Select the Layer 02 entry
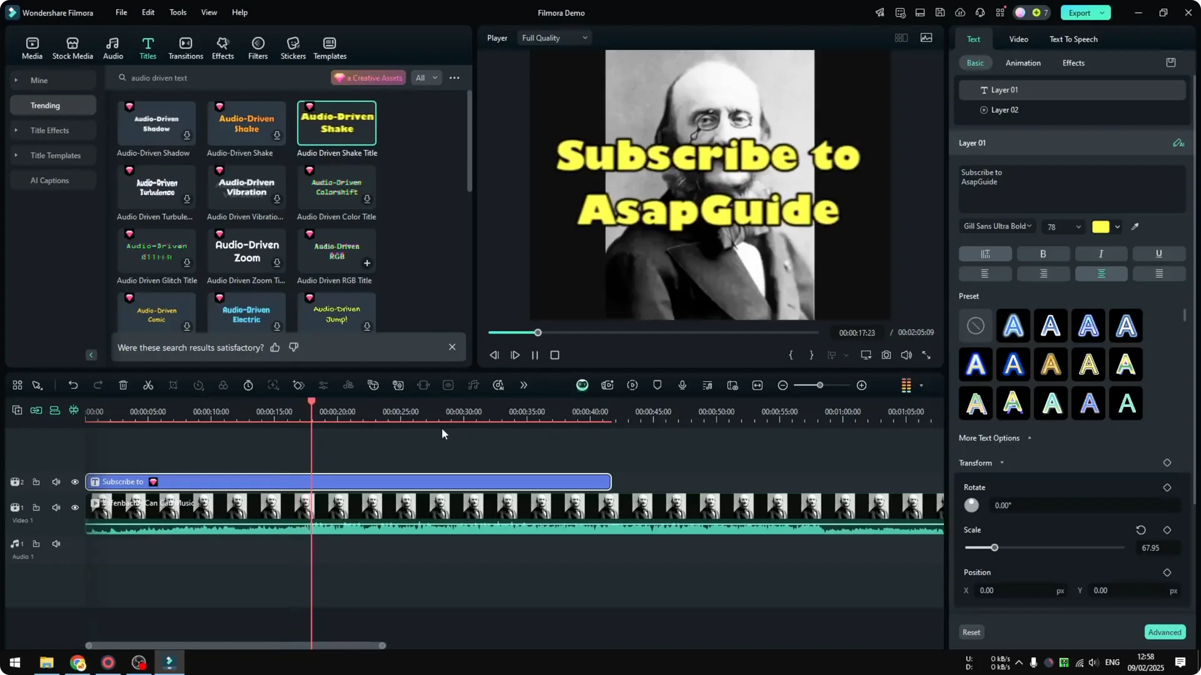The image size is (1201, 675). click(x=1006, y=110)
